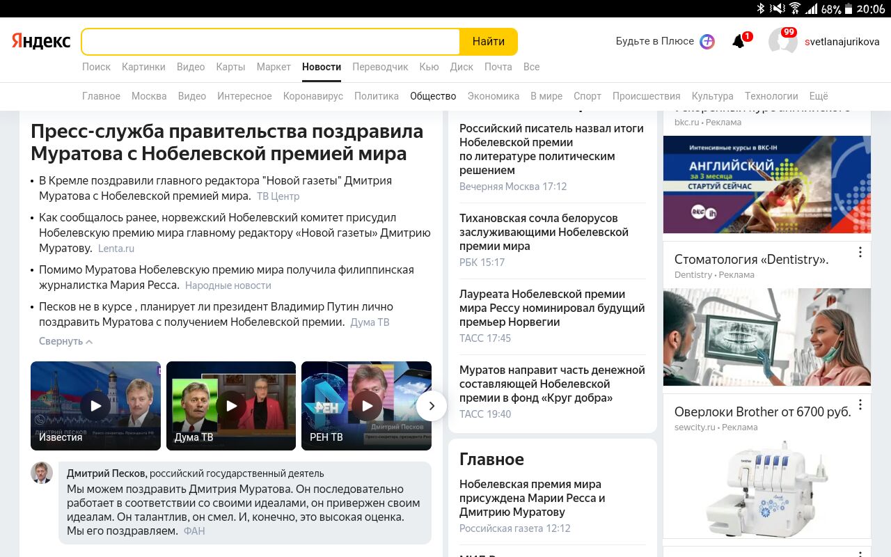
Task: Open the Переводчик service tab
Action: (x=380, y=67)
